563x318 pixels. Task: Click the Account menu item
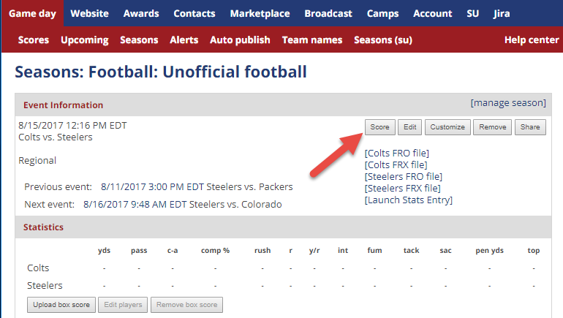pyautogui.click(x=432, y=13)
